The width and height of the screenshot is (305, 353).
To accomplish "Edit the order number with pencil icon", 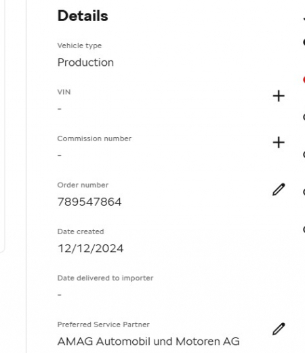I will click(x=279, y=189).
